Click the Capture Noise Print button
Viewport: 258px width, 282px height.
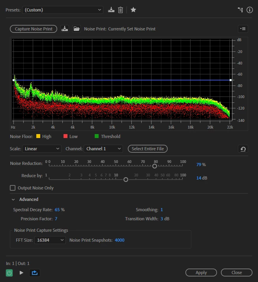pyautogui.click(x=34, y=29)
